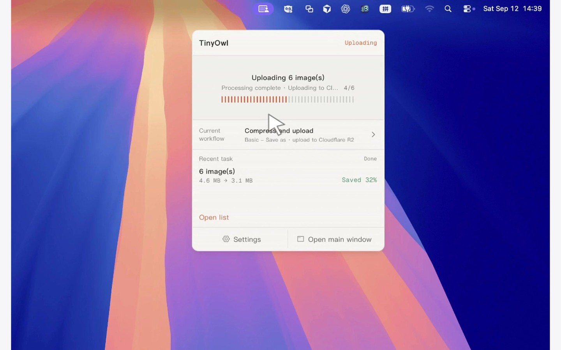Click the Uploading 6 image(s) heading
This screenshot has height=350, width=561.
[288, 78]
